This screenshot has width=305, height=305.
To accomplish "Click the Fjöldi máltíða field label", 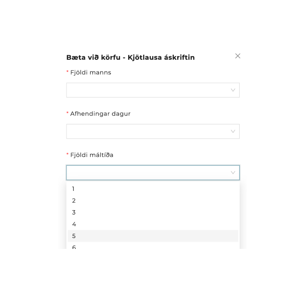I will (x=92, y=155).
